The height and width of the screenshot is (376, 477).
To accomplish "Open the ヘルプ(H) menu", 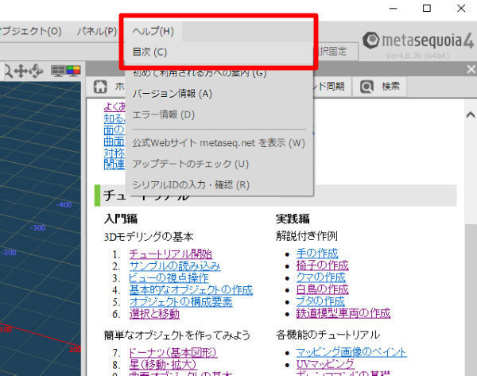I will [x=153, y=32].
